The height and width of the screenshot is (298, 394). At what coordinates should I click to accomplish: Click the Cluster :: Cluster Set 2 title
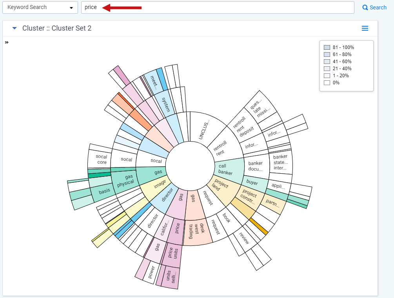57,28
